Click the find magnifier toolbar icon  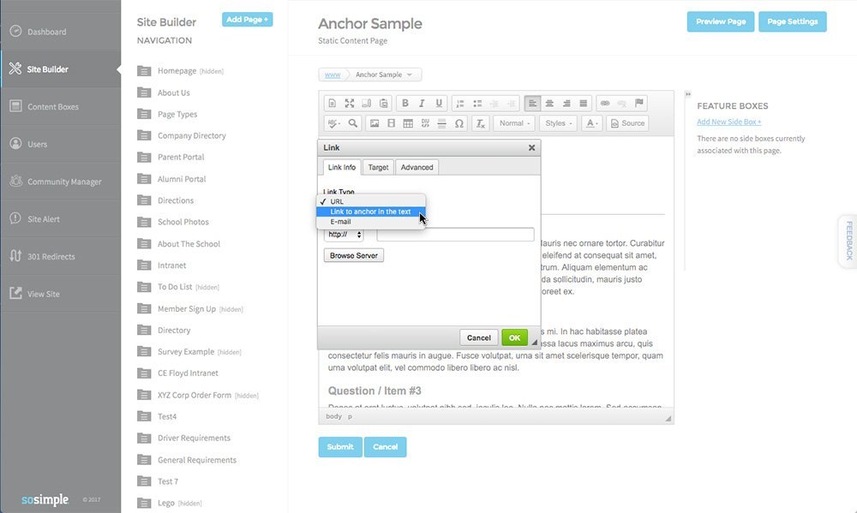[353, 123]
